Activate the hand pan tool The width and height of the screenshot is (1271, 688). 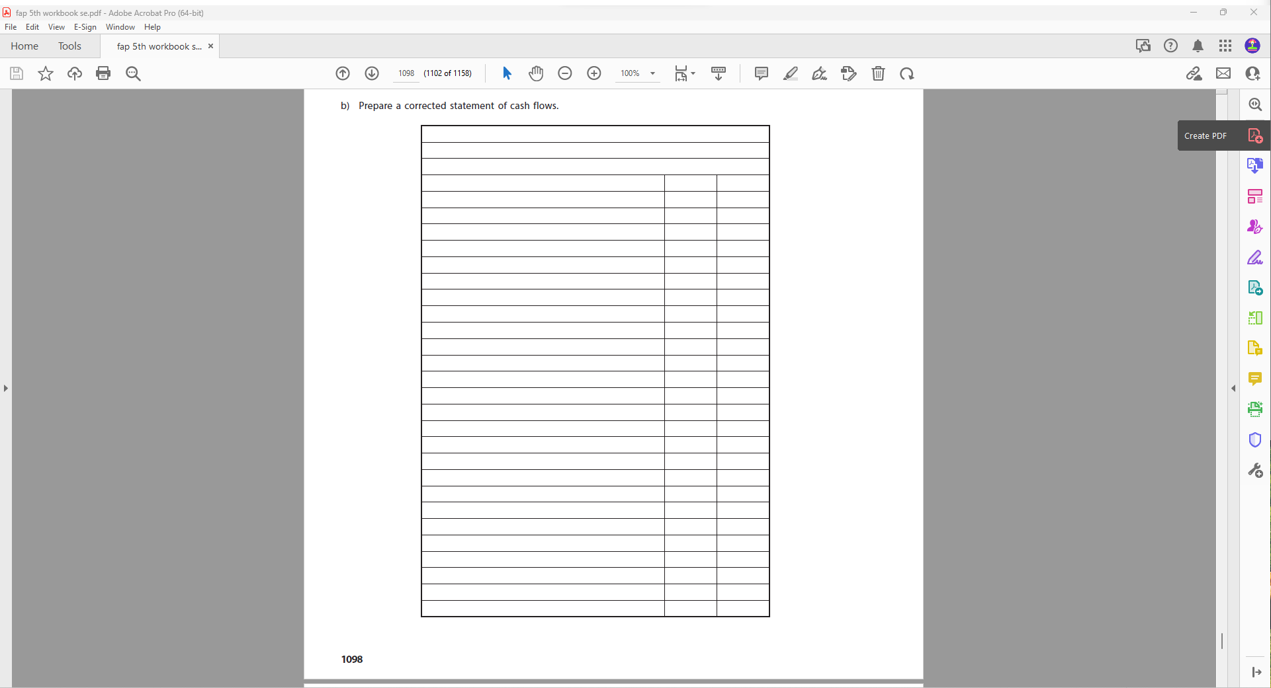point(536,73)
